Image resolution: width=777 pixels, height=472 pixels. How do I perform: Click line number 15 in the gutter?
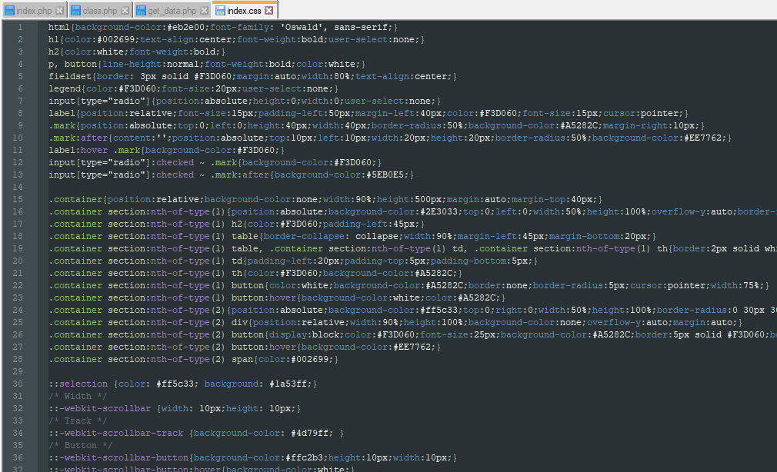tap(18, 199)
